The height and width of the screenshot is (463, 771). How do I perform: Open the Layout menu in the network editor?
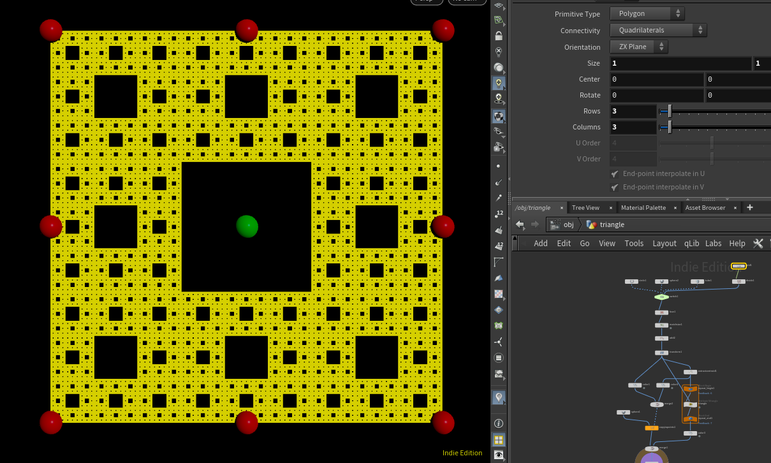(x=664, y=243)
